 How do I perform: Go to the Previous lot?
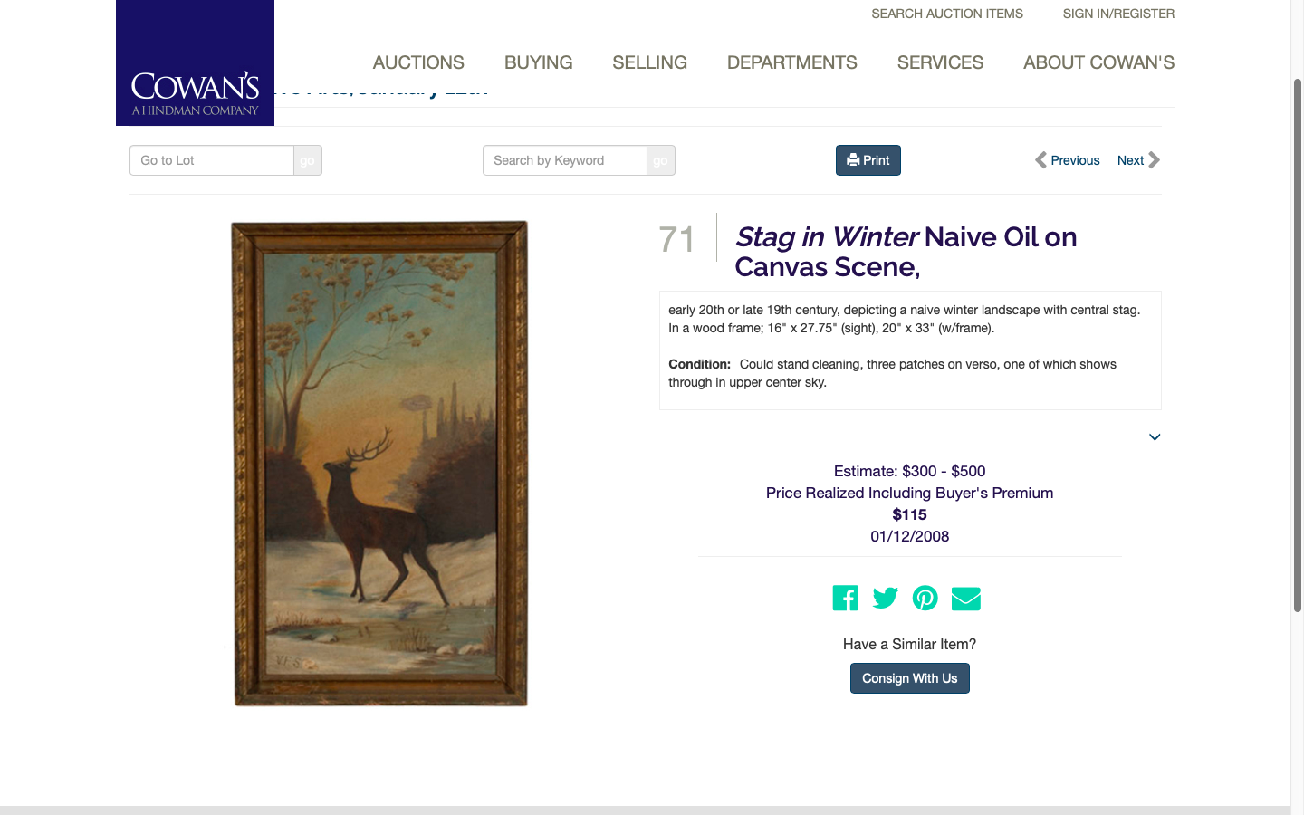1067,160
